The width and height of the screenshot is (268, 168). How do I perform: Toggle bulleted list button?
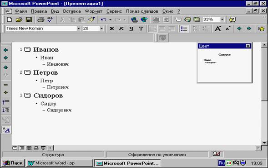point(184,29)
